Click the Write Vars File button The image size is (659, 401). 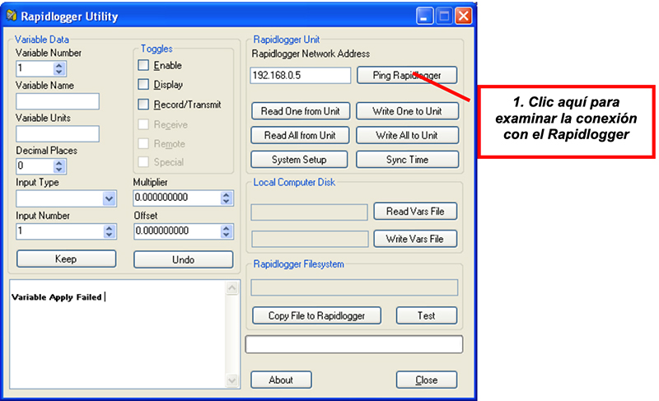415,239
